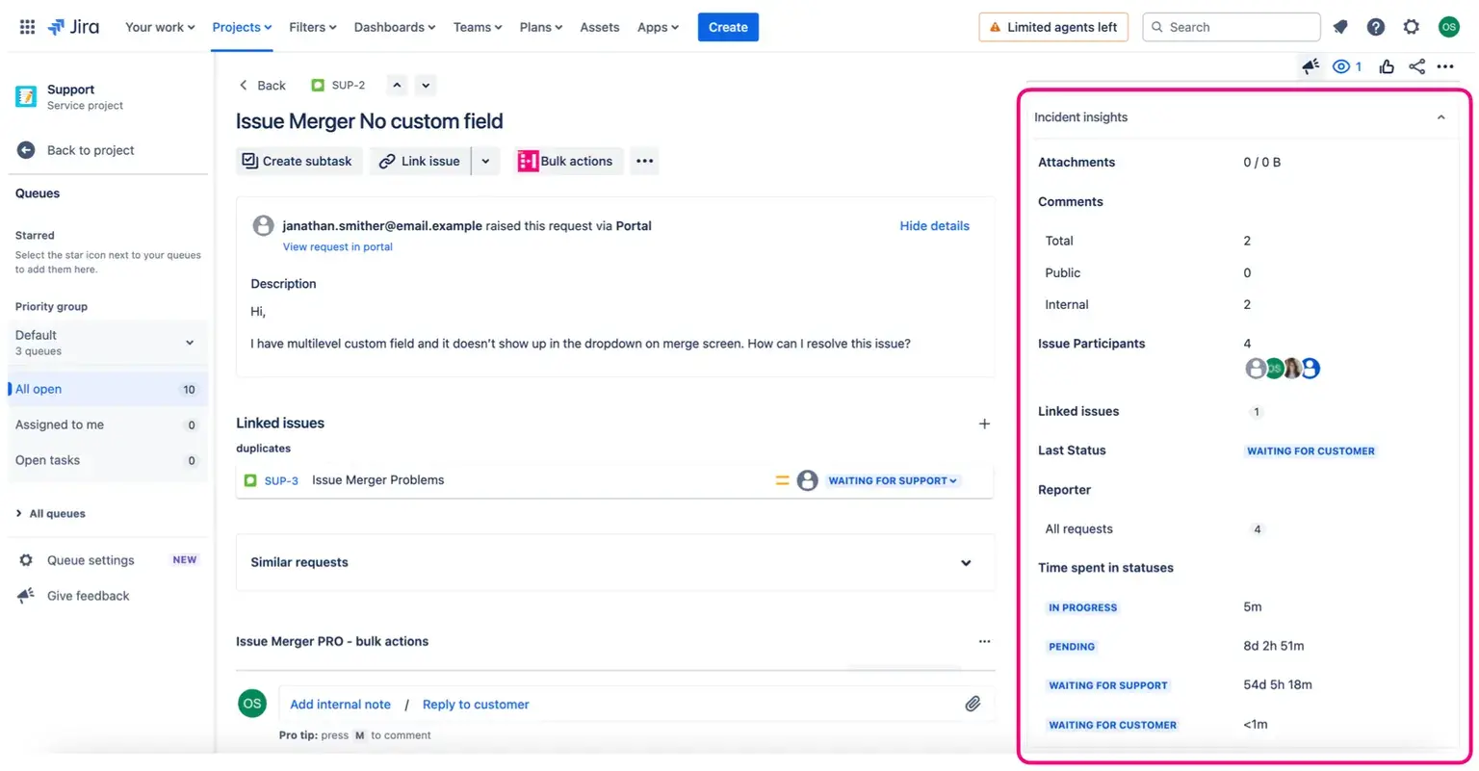Click the Create button
Image resolution: width=1479 pixels, height=771 pixels.
tap(728, 27)
